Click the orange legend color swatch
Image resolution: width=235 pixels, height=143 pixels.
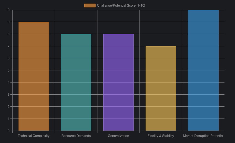[90, 5]
